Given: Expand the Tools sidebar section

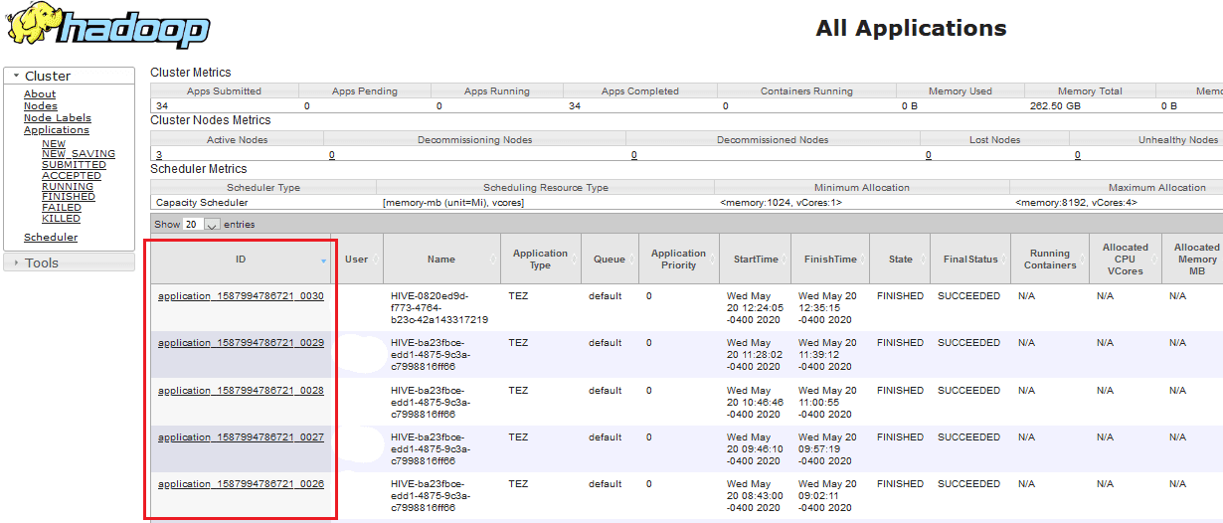Looking at the screenshot, I should coord(69,262).
